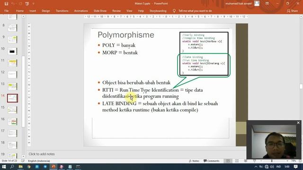Toggle the Comments pane button
The image size is (303, 170).
212,161
